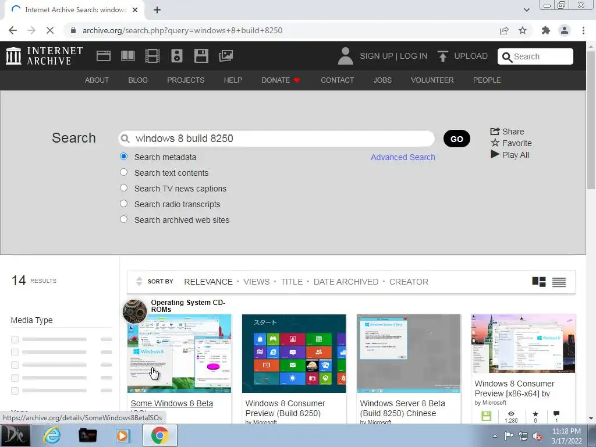Open Windows Server 8 Beta thumbnail
This screenshot has height=447, width=596.
[408, 353]
